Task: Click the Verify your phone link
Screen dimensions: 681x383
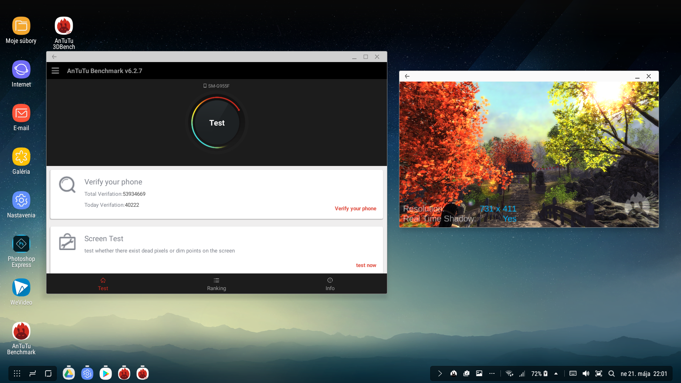Action: [x=355, y=209]
